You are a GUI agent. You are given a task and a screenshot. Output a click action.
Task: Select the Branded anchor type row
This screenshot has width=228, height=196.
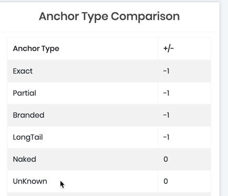tap(109, 115)
